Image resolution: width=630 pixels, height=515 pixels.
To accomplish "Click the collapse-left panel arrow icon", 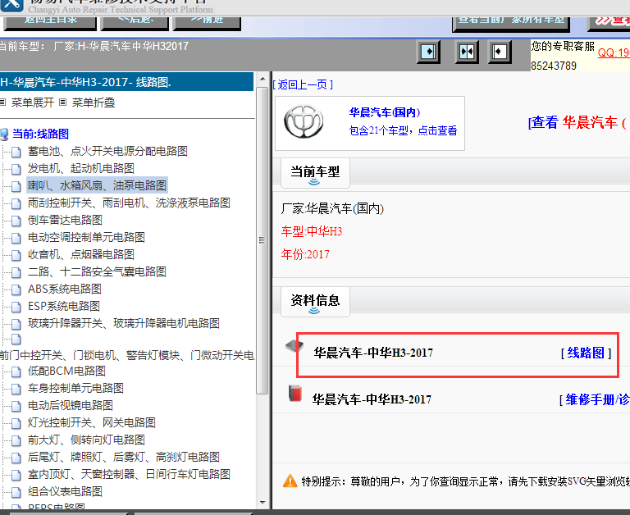I will tap(500, 52).
